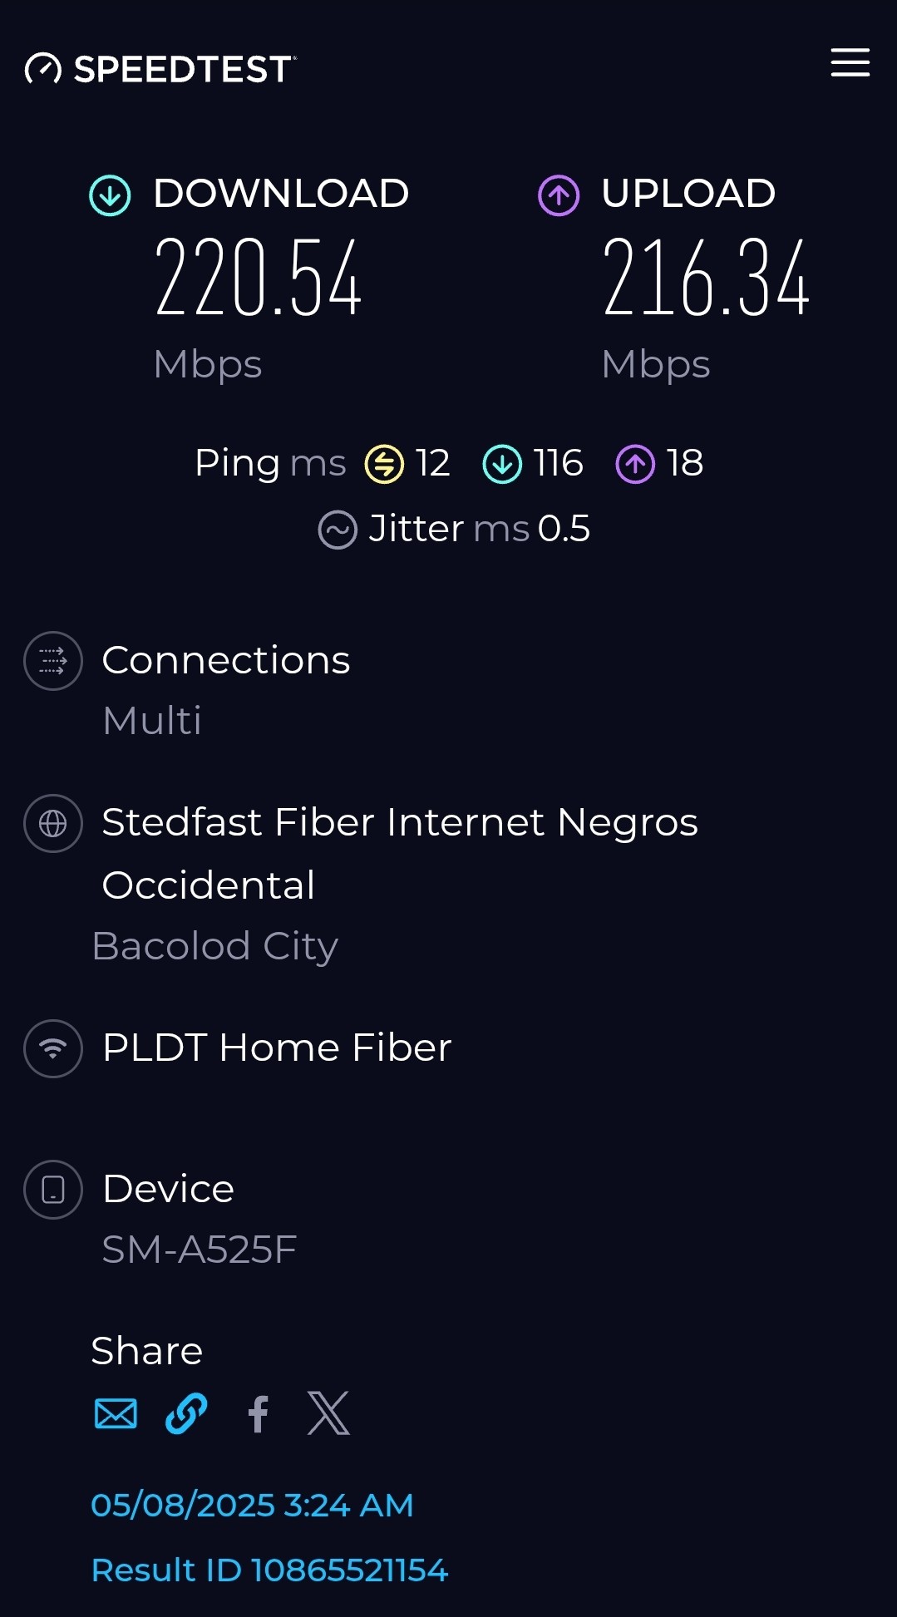The height and width of the screenshot is (1617, 897).
Task: Open the 05/08/2025 3:24 AM link
Action: click(252, 1505)
